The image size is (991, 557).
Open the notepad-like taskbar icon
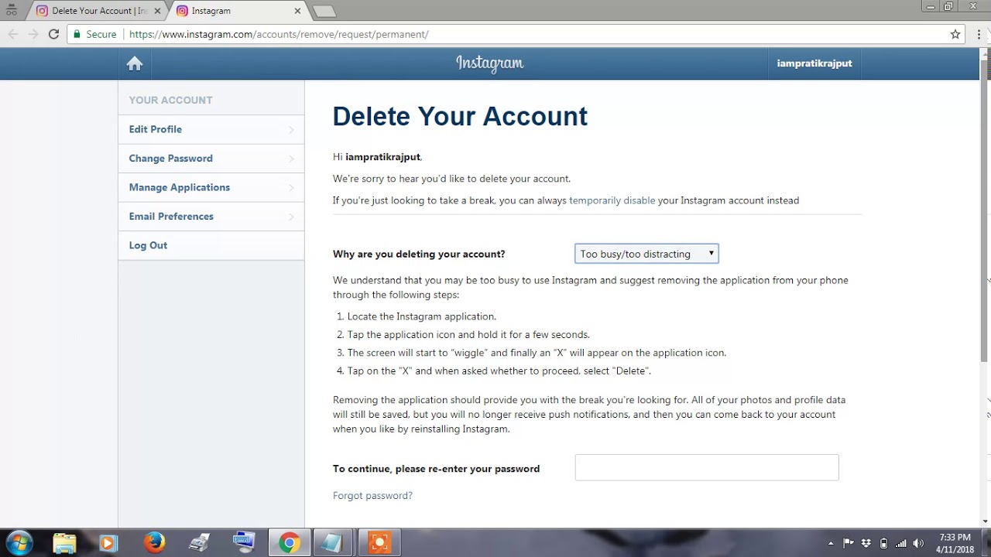(x=333, y=543)
